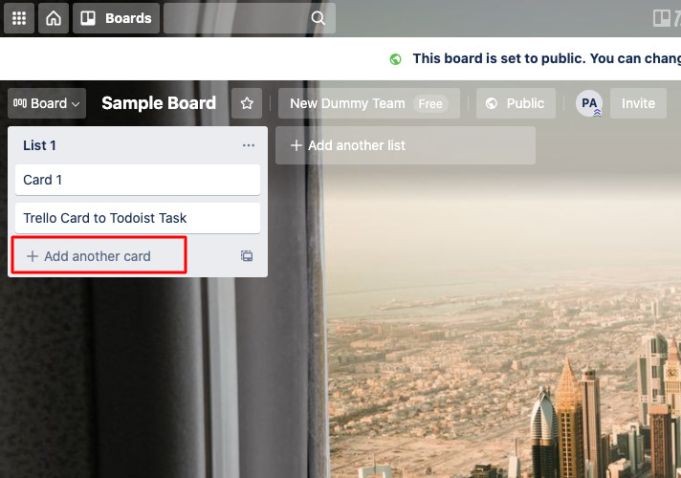This screenshot has height=478, width=681.
Task: Click the List 1 title
Action: point(40,145)
